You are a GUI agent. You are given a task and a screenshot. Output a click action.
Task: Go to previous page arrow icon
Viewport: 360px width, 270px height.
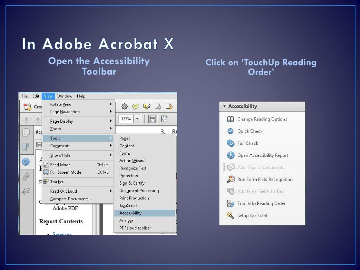click(26, 119)
